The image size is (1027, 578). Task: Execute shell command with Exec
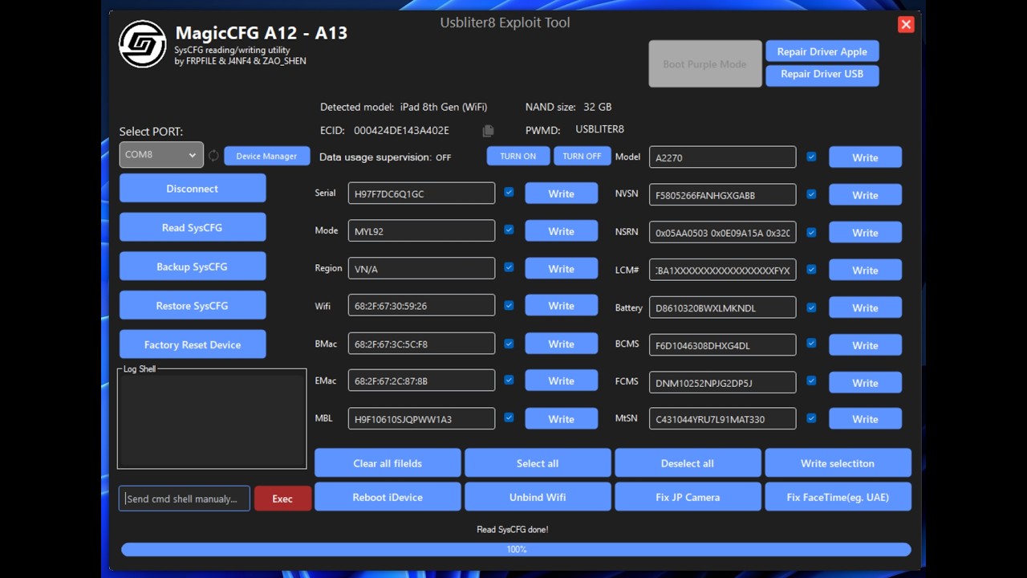coord(282,499)
